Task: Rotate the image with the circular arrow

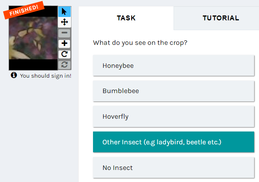Action: [x=64, y=54]
